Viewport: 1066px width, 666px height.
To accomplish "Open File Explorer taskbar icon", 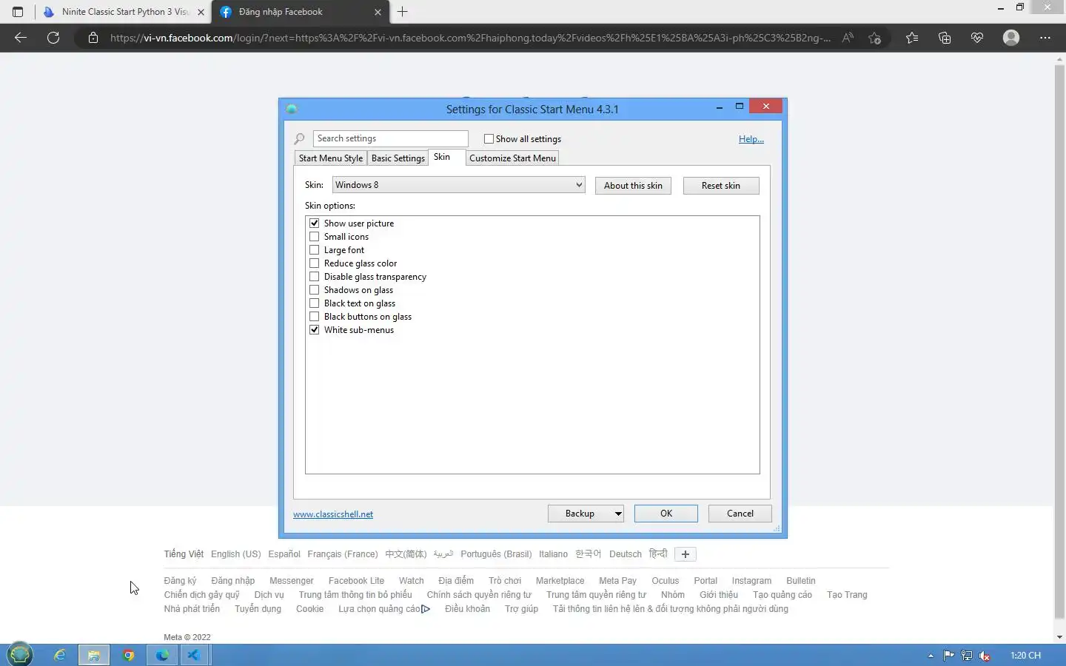I will click(94, 655).
